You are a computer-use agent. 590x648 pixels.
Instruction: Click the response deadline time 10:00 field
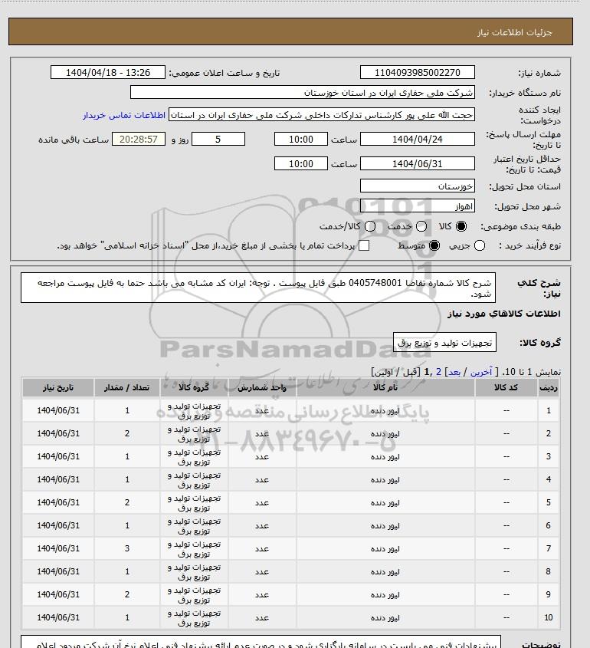click(x=301, y=139)
